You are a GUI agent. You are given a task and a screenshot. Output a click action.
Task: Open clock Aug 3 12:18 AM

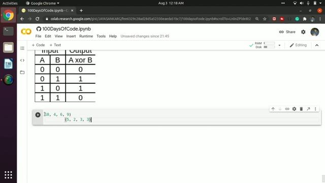(x=171, y=3)
